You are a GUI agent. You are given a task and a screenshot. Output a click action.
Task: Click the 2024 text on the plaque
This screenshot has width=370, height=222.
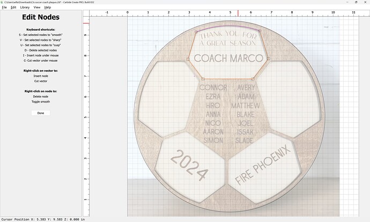pos(189,165)
